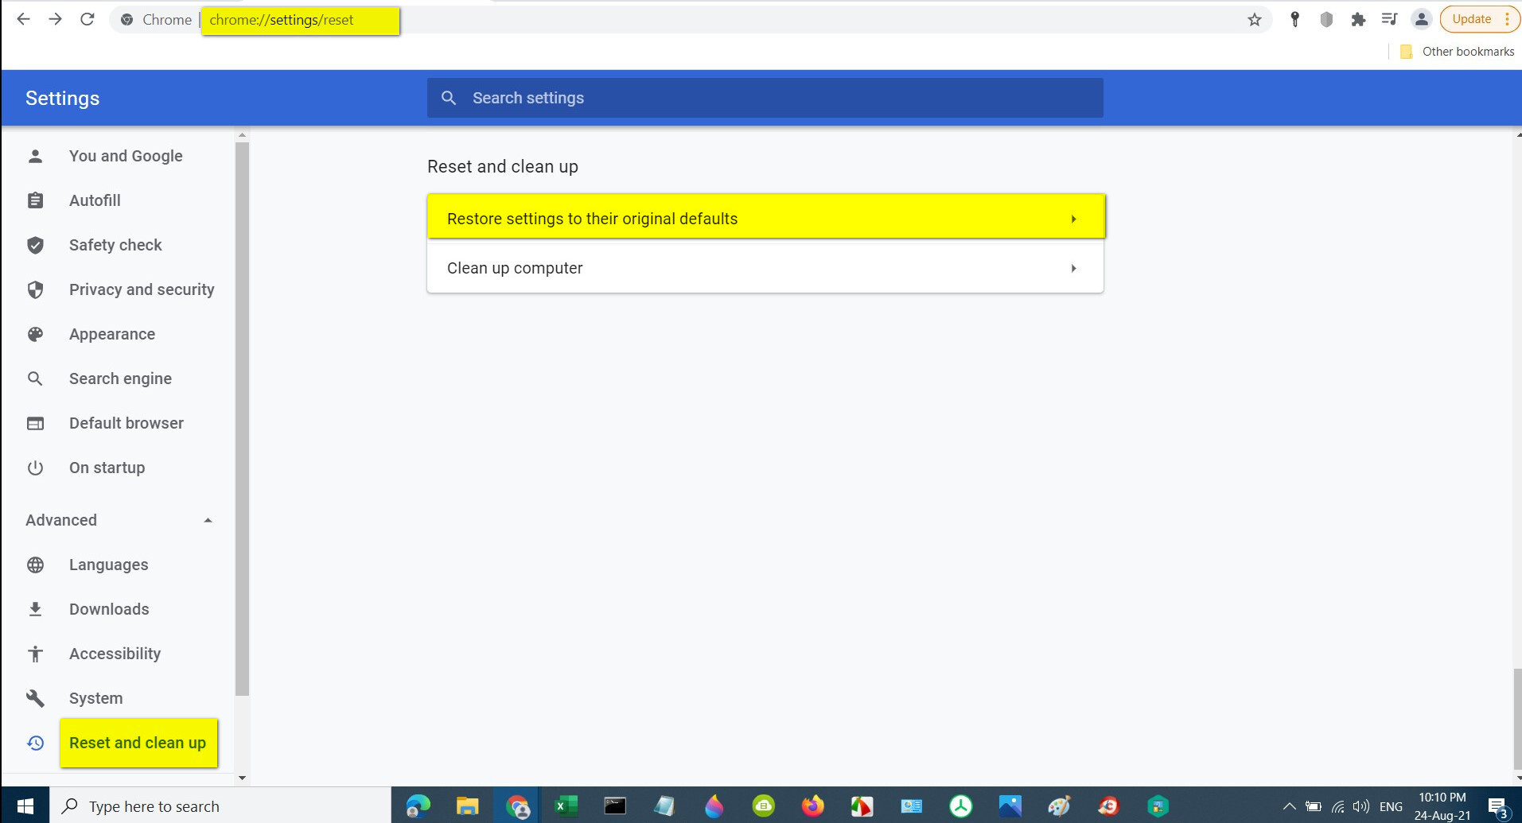Select Reset and clean up in sidebar
This screenshot has width=1522, height=823.
coord(138,743)
